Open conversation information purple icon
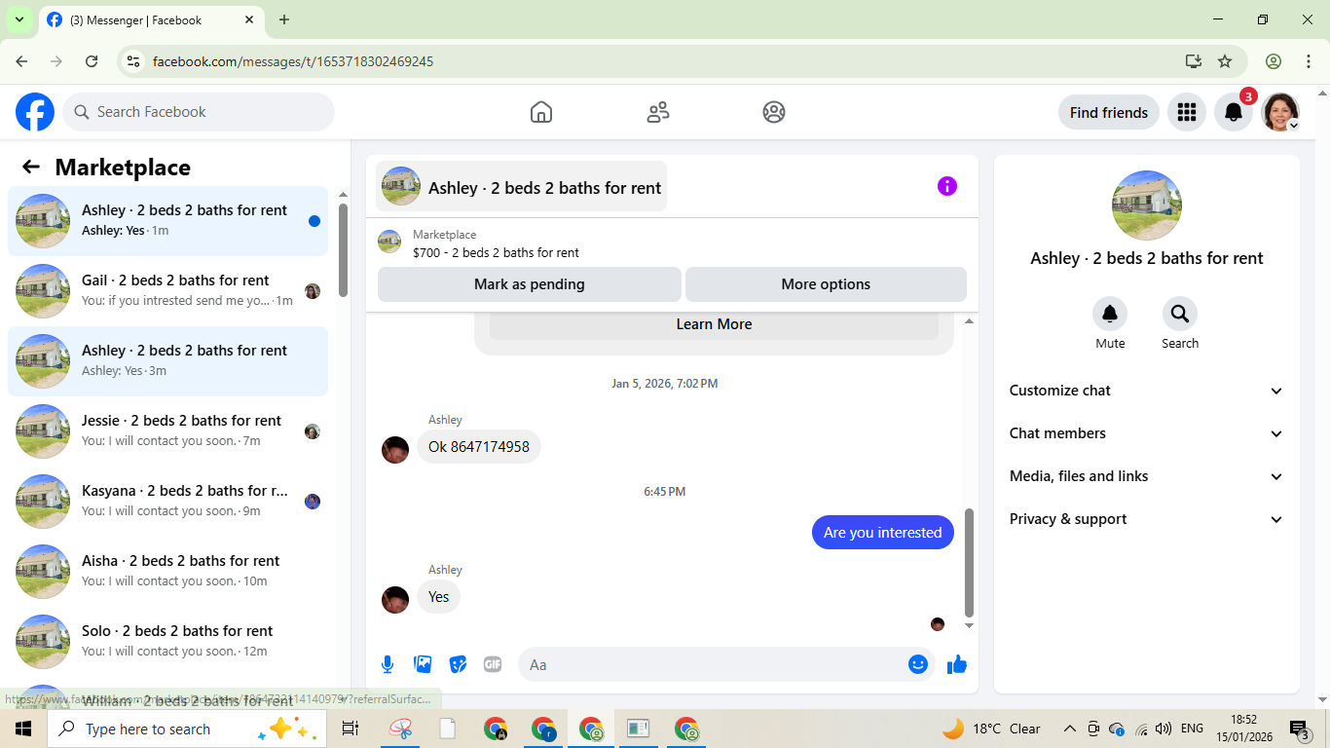The height and width of the screenshot is (748, 1330). [947, 186]
